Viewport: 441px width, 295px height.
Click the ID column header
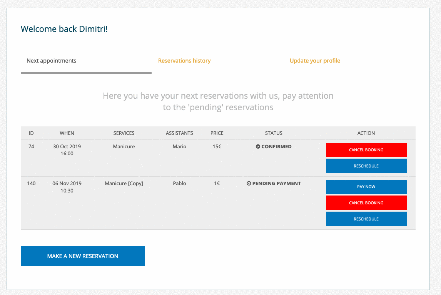pos(31,133)
